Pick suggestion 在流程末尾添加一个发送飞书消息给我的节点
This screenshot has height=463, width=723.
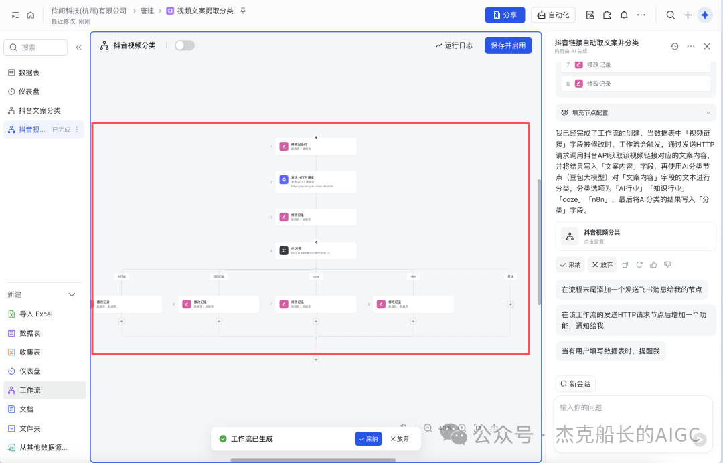632,290
